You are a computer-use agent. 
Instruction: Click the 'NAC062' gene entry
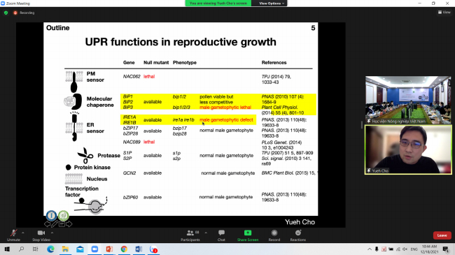pyautogui.click(x=132, y=77)
